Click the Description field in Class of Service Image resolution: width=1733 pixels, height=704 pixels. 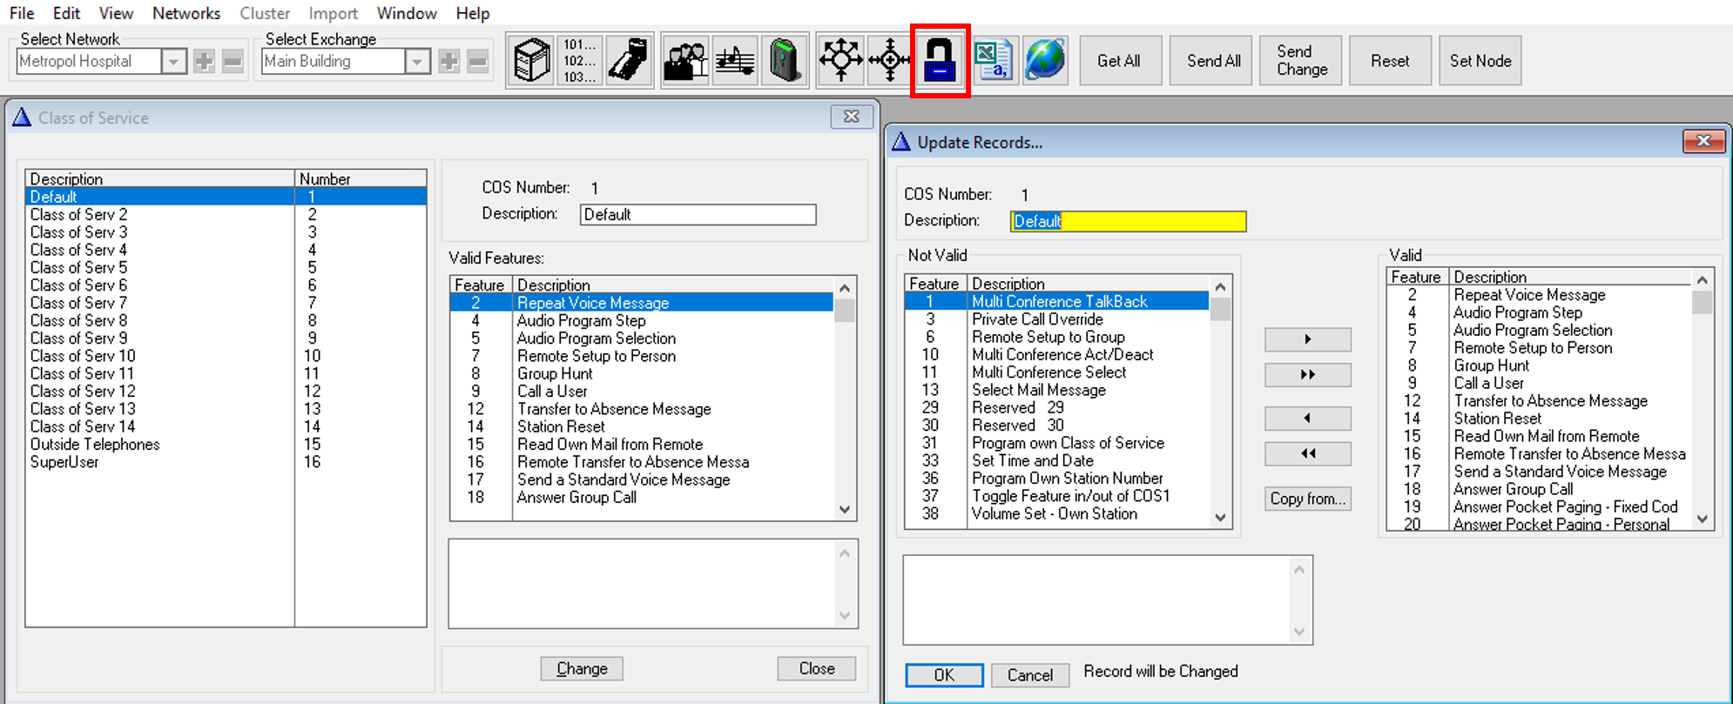(698, 214)
